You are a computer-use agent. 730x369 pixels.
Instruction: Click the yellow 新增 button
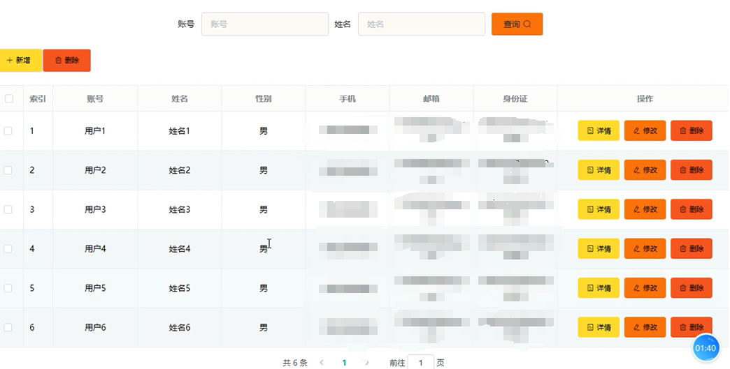20,61
